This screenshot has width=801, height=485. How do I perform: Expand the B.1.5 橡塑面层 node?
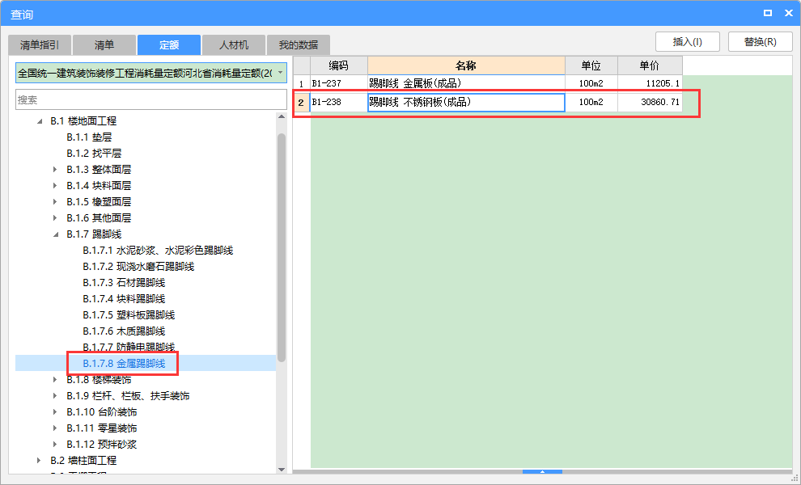55,201
